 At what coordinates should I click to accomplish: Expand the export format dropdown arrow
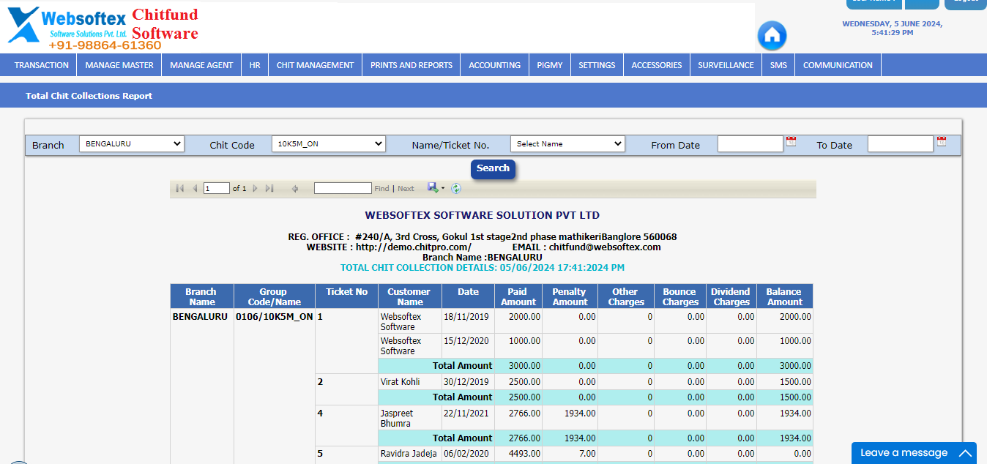click(x=442, y=188)
